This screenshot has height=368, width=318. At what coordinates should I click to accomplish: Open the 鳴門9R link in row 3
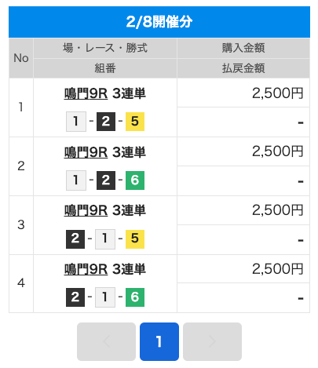coord(86,210)
